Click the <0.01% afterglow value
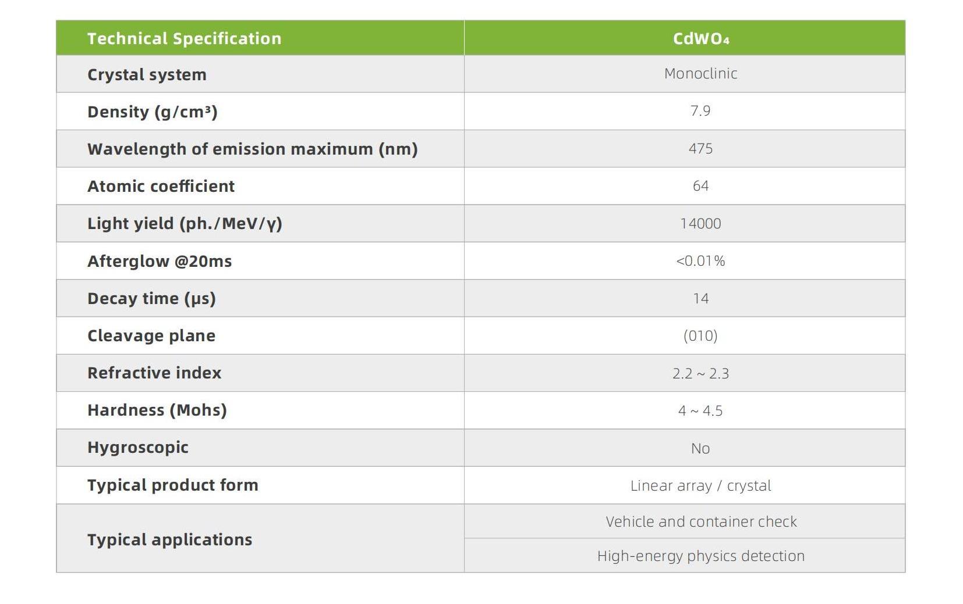 coord(700,261)
